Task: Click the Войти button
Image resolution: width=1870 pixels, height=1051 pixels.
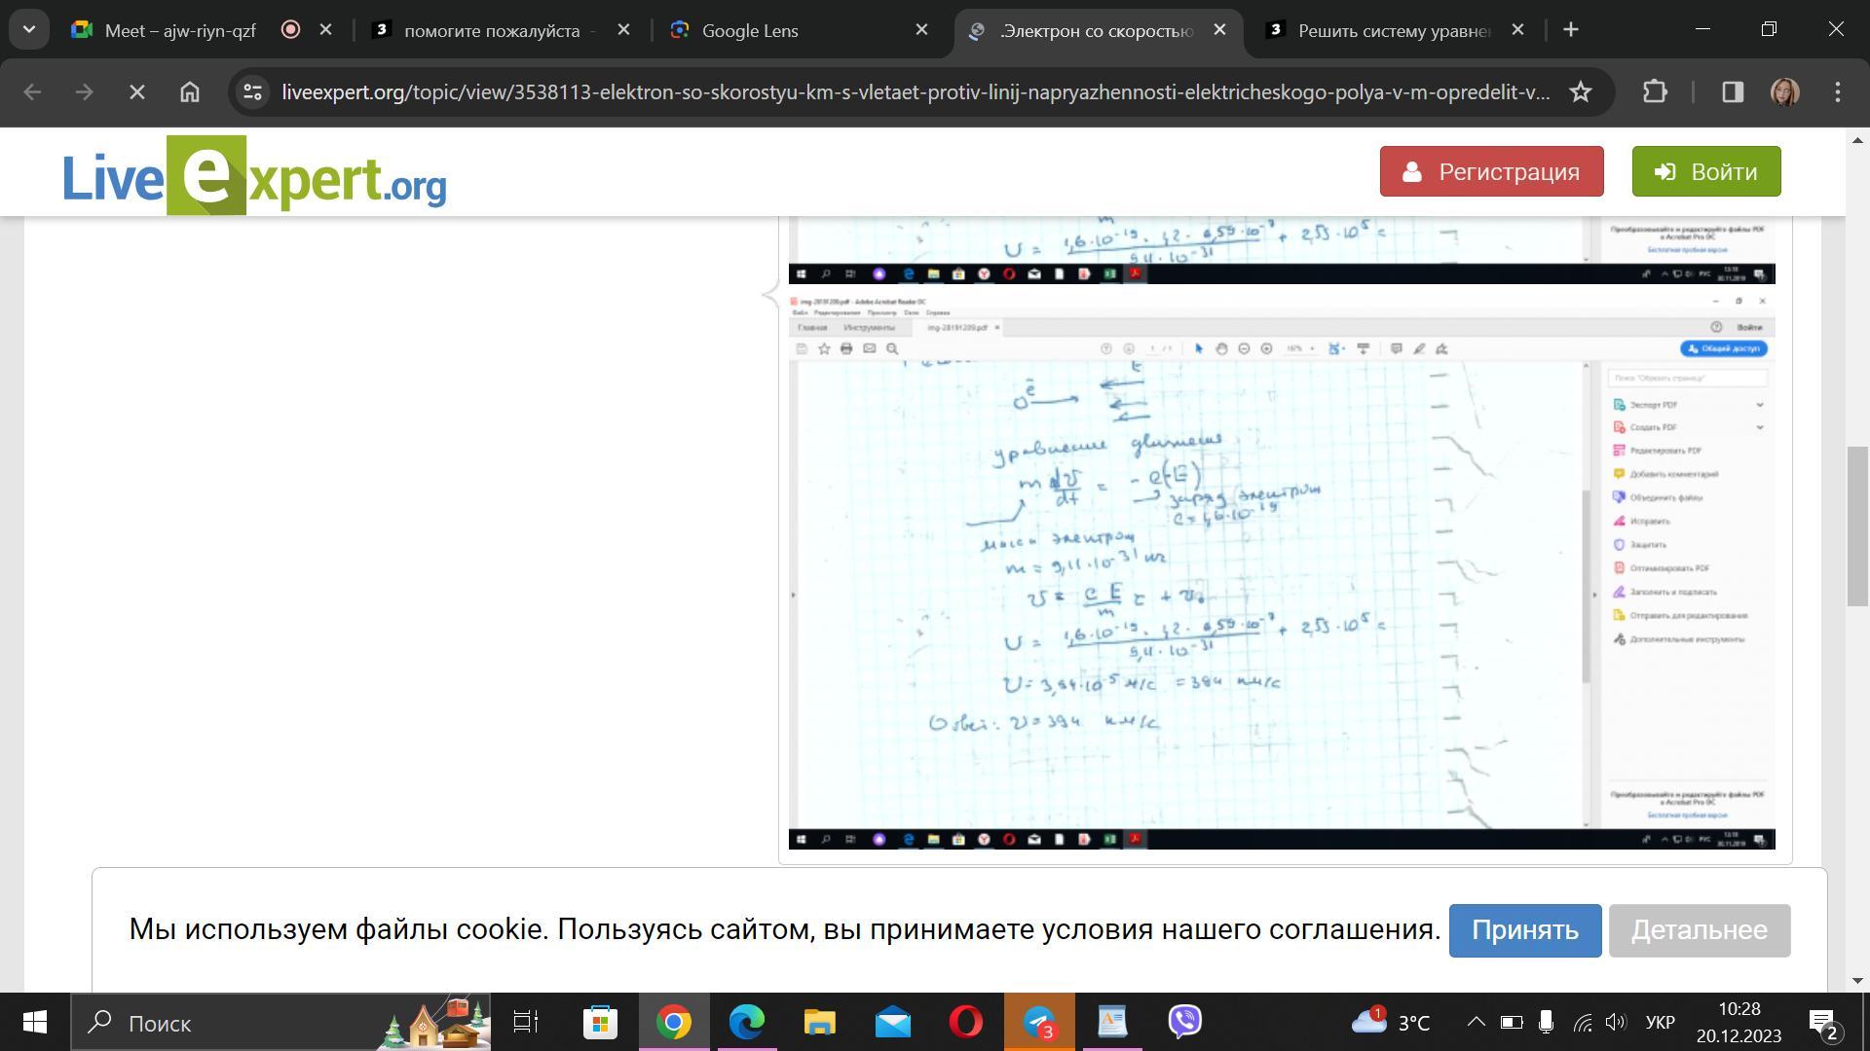Action: coord(1705,171)
